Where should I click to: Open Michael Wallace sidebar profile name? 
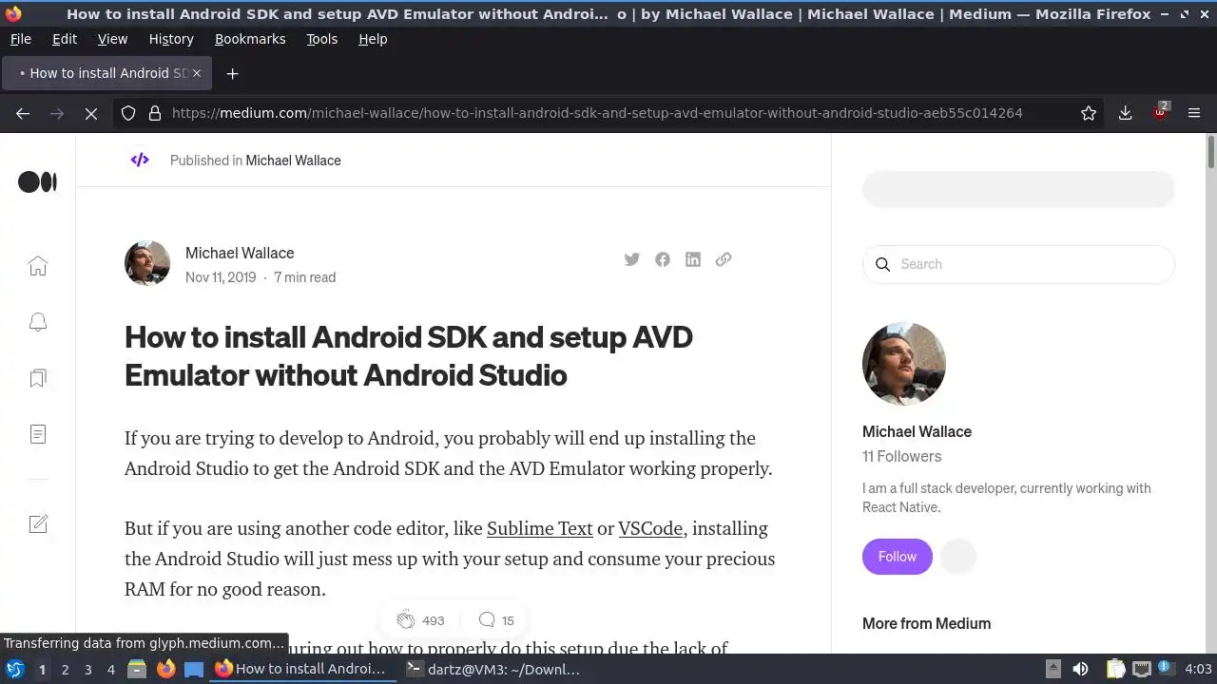pos(917,431)
